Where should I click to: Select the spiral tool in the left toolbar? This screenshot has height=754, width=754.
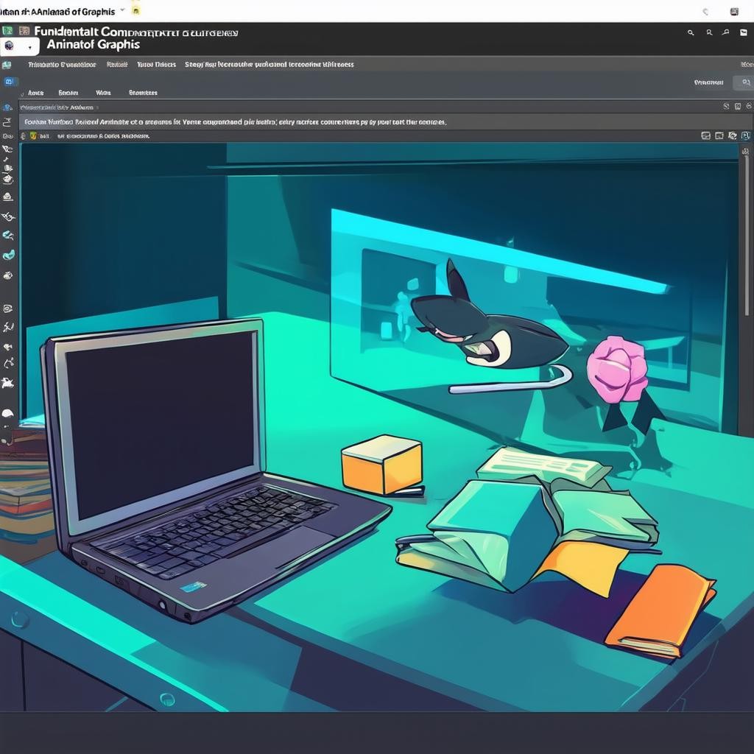(x=8, y=309)
